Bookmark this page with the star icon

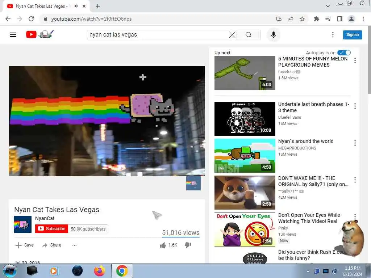coord(302,19)
